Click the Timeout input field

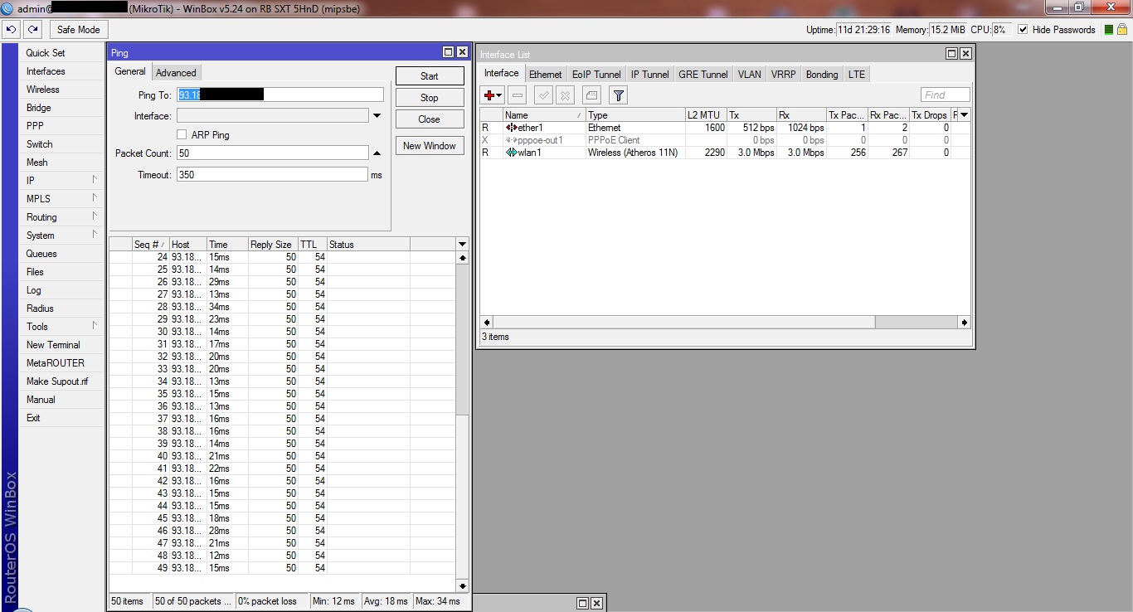272,175
